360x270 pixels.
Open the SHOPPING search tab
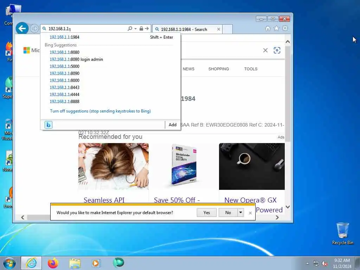pyautogui.click(x=219, y=69)
